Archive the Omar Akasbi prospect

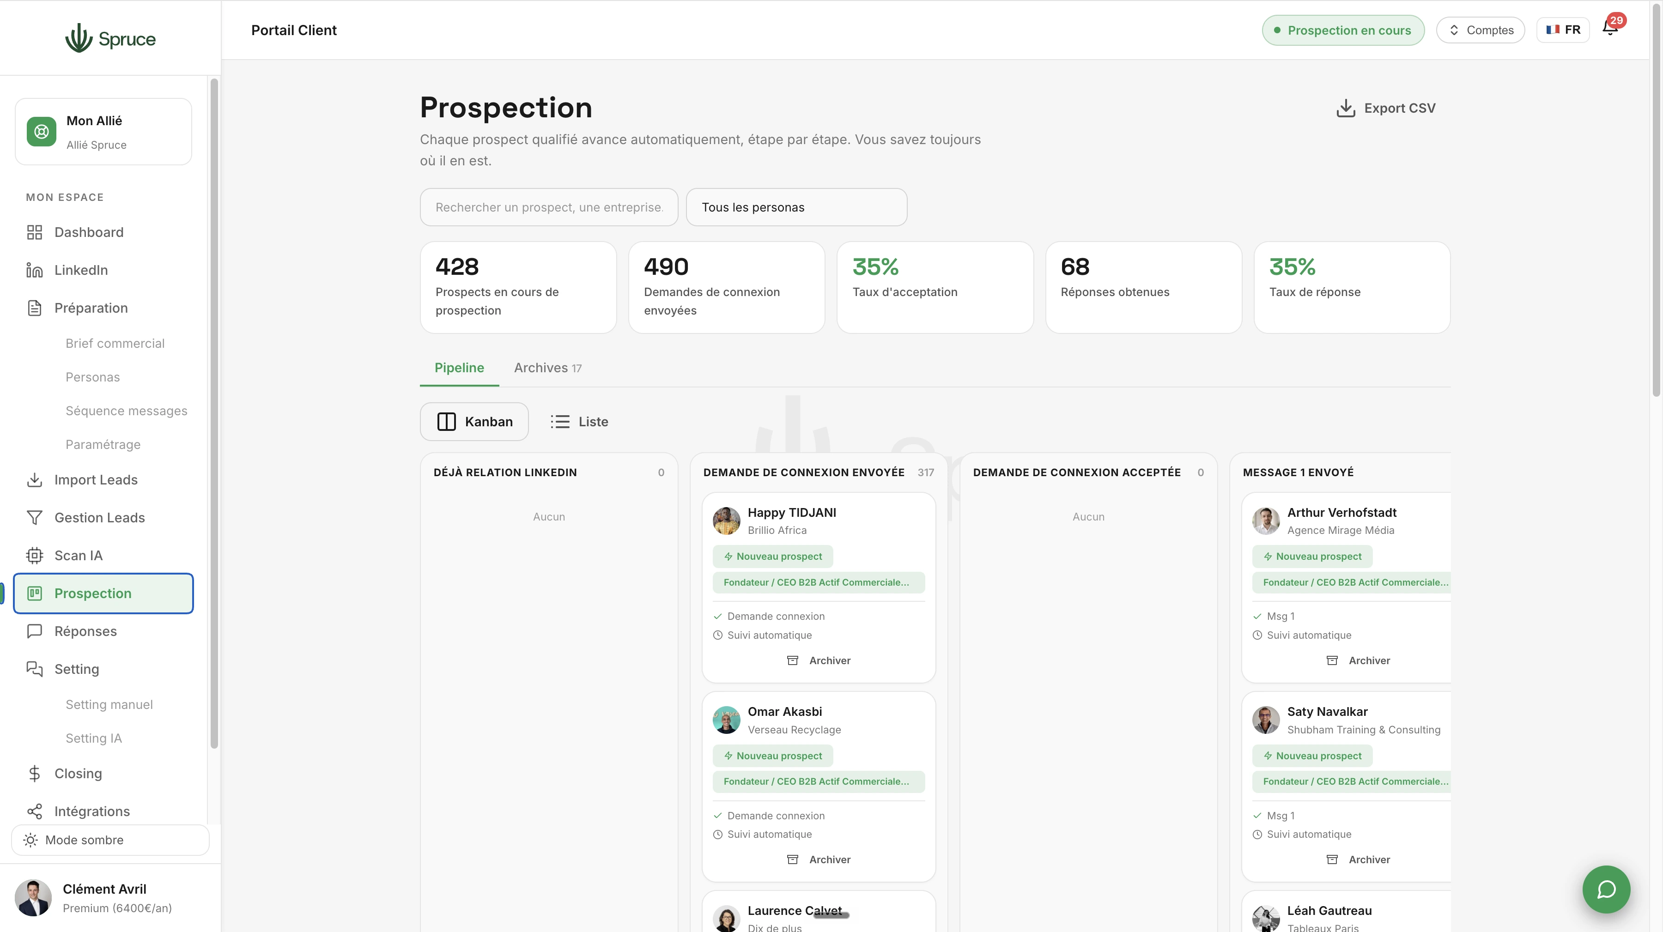(x=819, y=859)
